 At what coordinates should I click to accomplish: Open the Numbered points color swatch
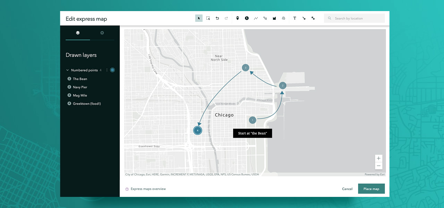(x=112, y=70)
